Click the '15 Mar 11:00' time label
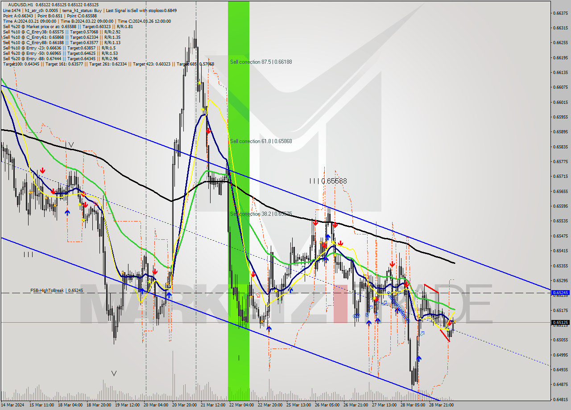Screen dimensions: 571x410 point(41,405)
